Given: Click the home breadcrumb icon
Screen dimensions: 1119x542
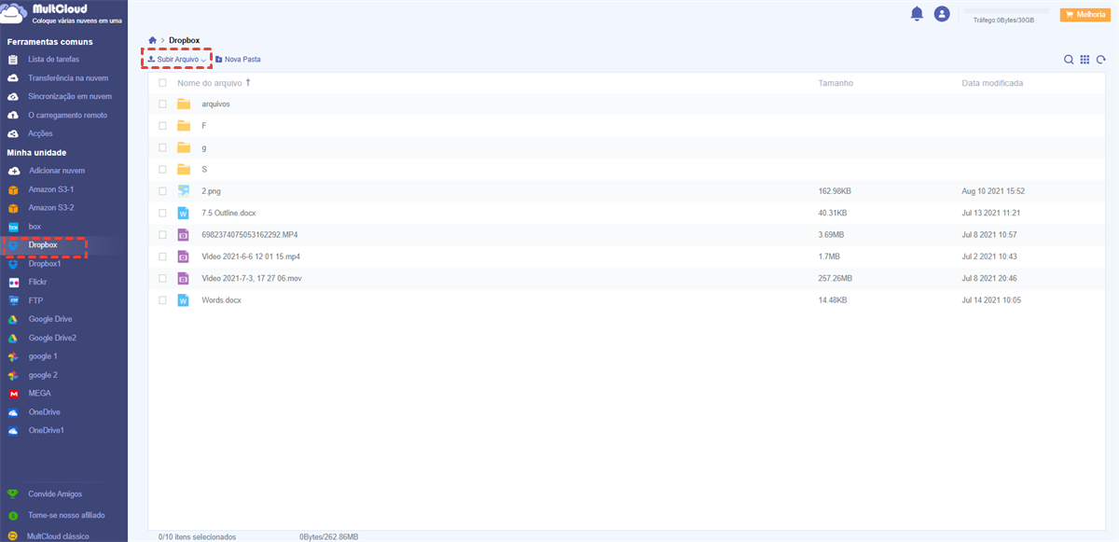Looking at the screenshot, I should [152, 40].
